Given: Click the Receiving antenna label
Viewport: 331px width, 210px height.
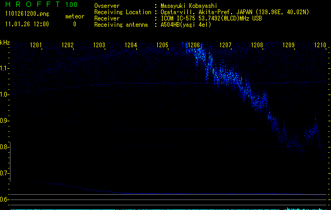Looking at the screenshot, I should [x=121, y=25].
